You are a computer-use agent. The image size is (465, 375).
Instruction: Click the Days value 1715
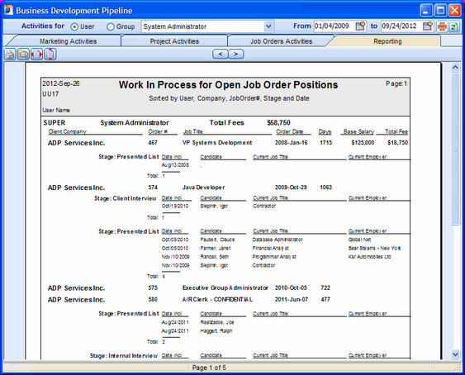point(326,143)
